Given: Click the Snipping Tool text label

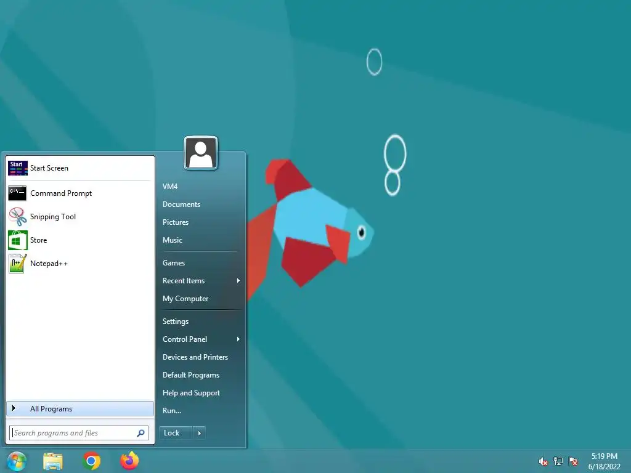Looking at the screenshot, I should click(x=53, y=217).
